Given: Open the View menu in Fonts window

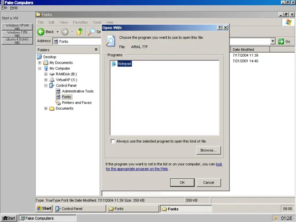Looking at the screenshot, I should 64,22.
